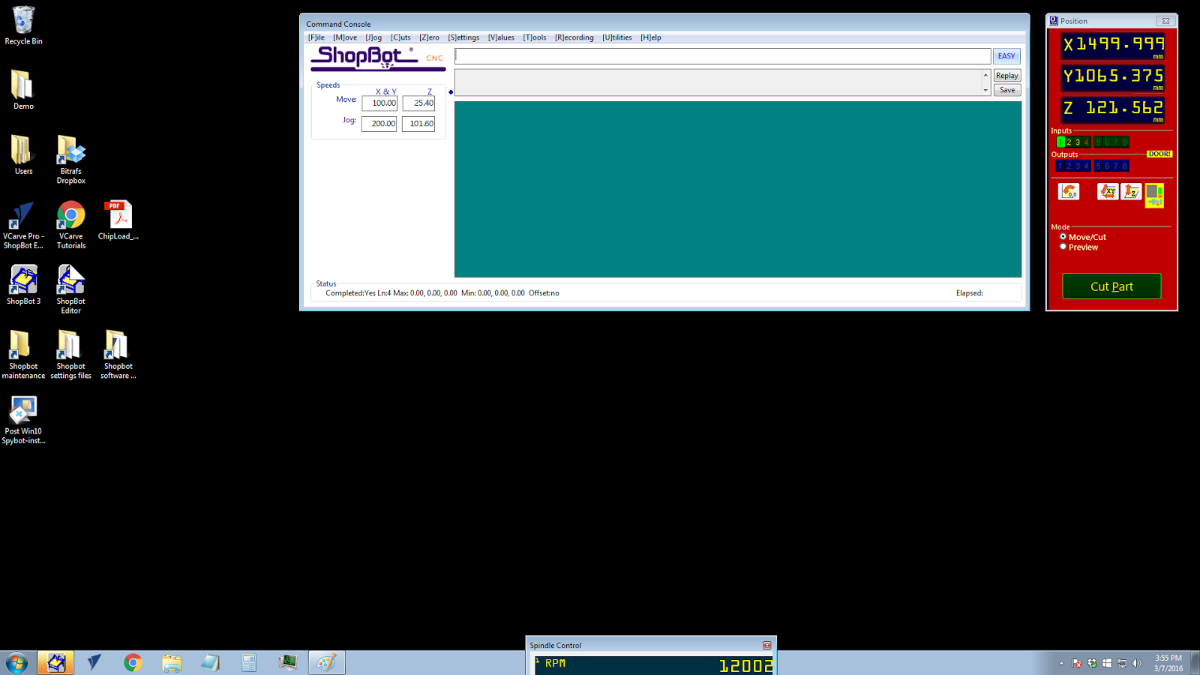The height and width of the screenshot is (675, 1200).
Task: Open the [J]og menu
Action: [x=373, y=37]
